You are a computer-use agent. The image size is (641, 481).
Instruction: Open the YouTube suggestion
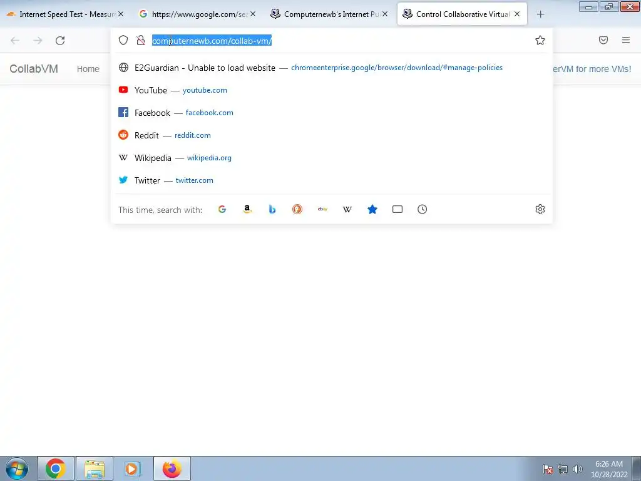(x=332, y=90)
